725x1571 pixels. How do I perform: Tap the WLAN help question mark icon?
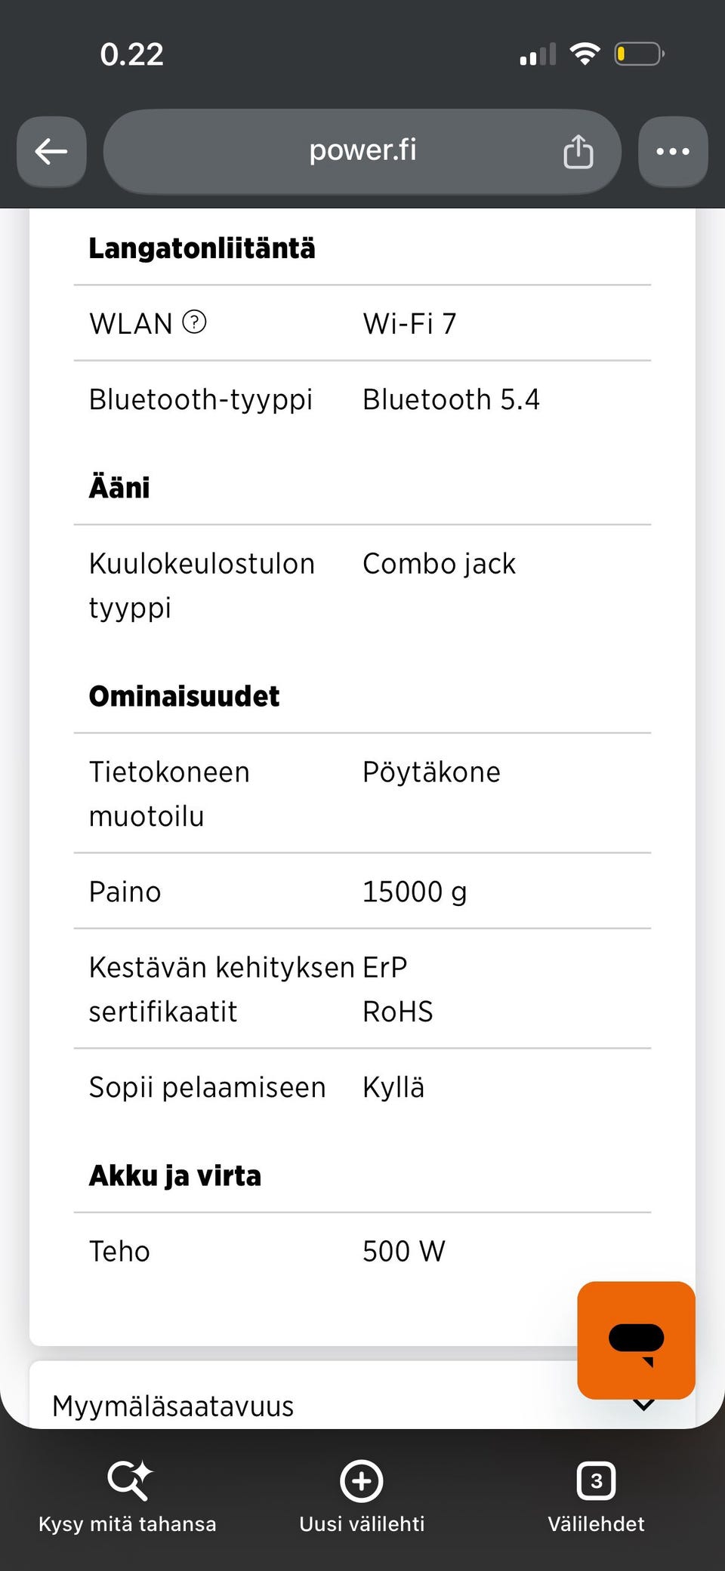point(194,322)
